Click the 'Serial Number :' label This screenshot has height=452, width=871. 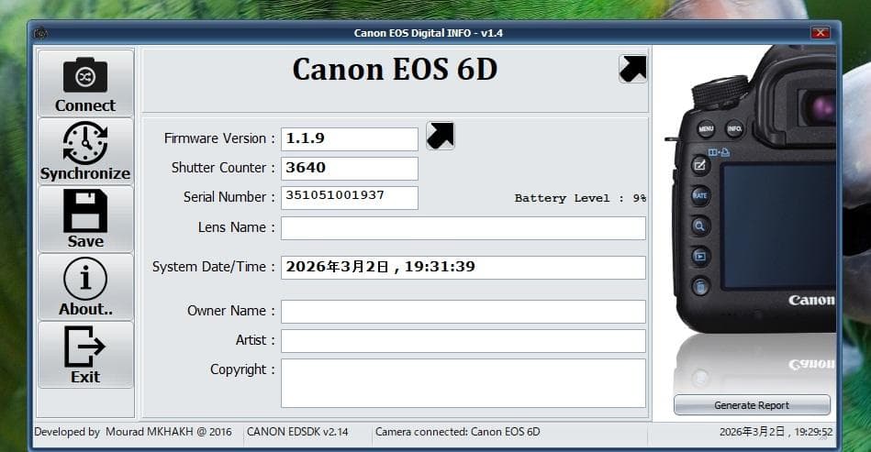(x=229, y=197)
